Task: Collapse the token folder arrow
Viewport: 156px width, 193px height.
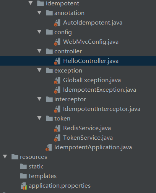Action: point(39,118)
